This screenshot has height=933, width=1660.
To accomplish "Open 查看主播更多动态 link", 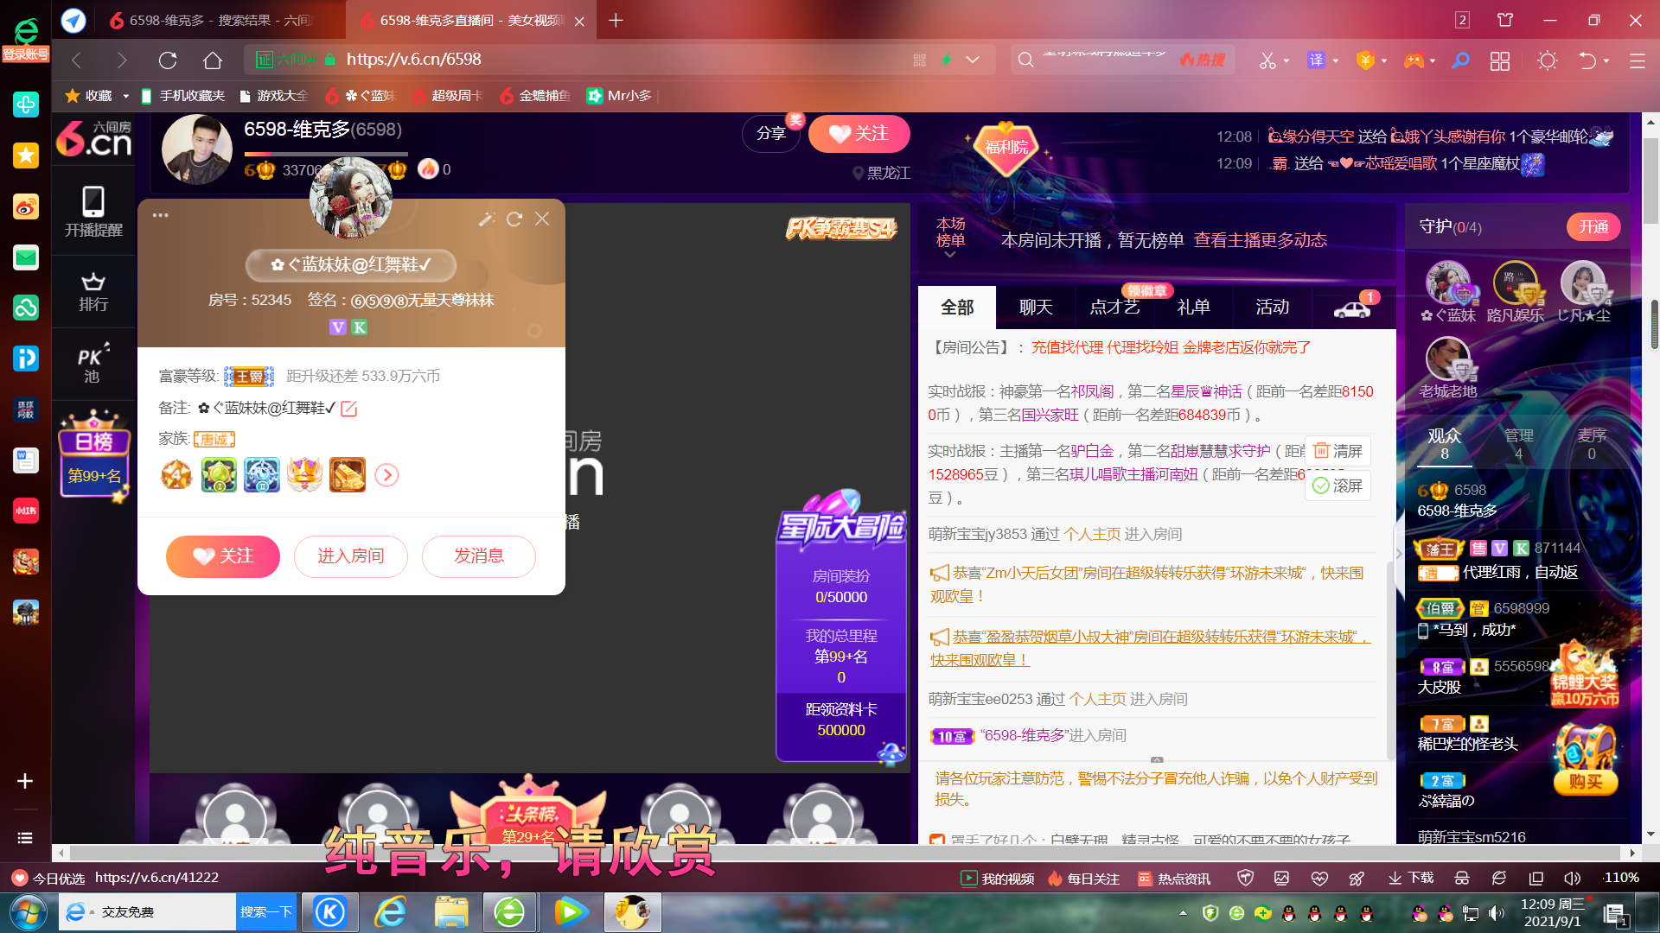I will point(1261,240).
